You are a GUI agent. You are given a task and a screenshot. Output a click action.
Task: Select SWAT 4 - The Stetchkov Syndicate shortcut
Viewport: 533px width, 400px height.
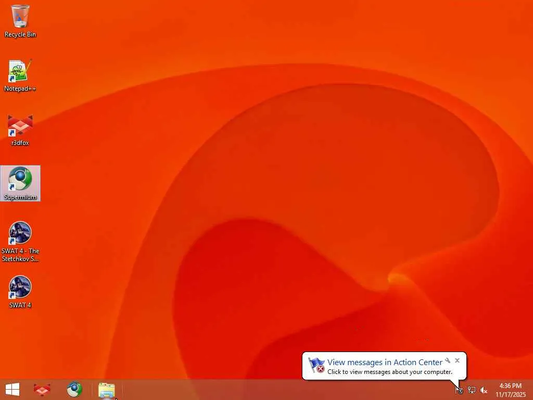coord(20,242)
